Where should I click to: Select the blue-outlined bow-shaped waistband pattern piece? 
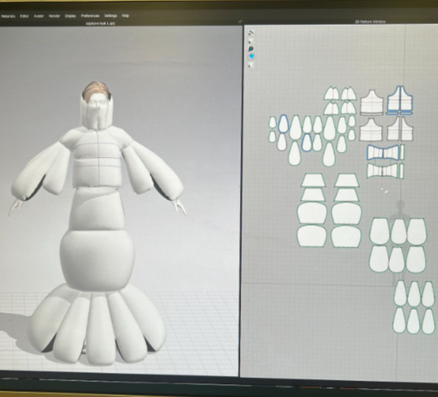point(383,152)
